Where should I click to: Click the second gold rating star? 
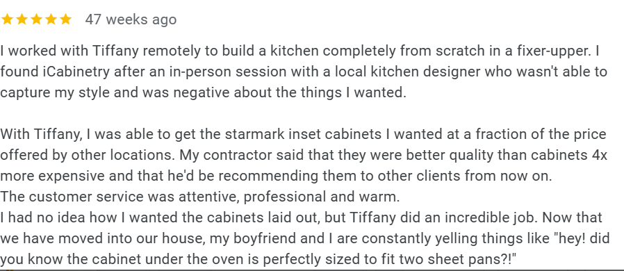point(22,19)
